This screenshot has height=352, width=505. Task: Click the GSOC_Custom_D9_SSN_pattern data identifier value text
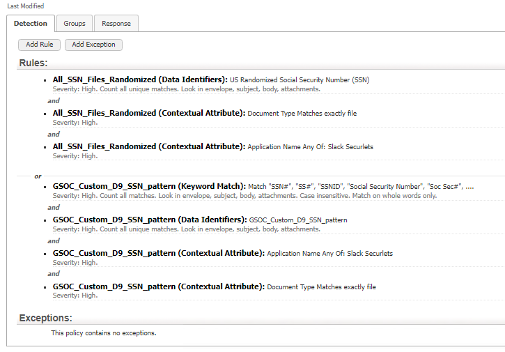[297, 220]
